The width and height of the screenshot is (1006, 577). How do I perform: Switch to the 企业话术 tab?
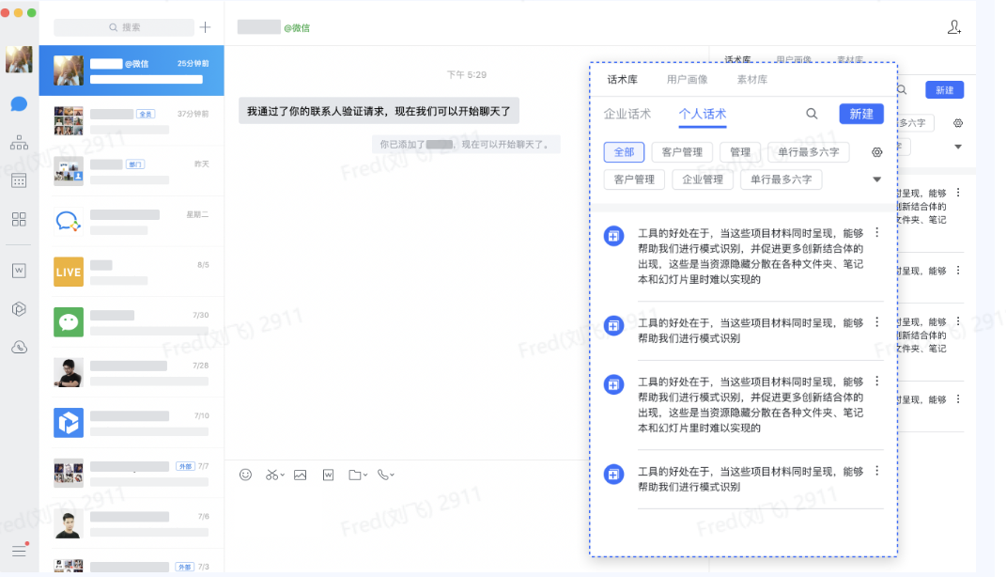pyautogui.click(x=627, y=114)
